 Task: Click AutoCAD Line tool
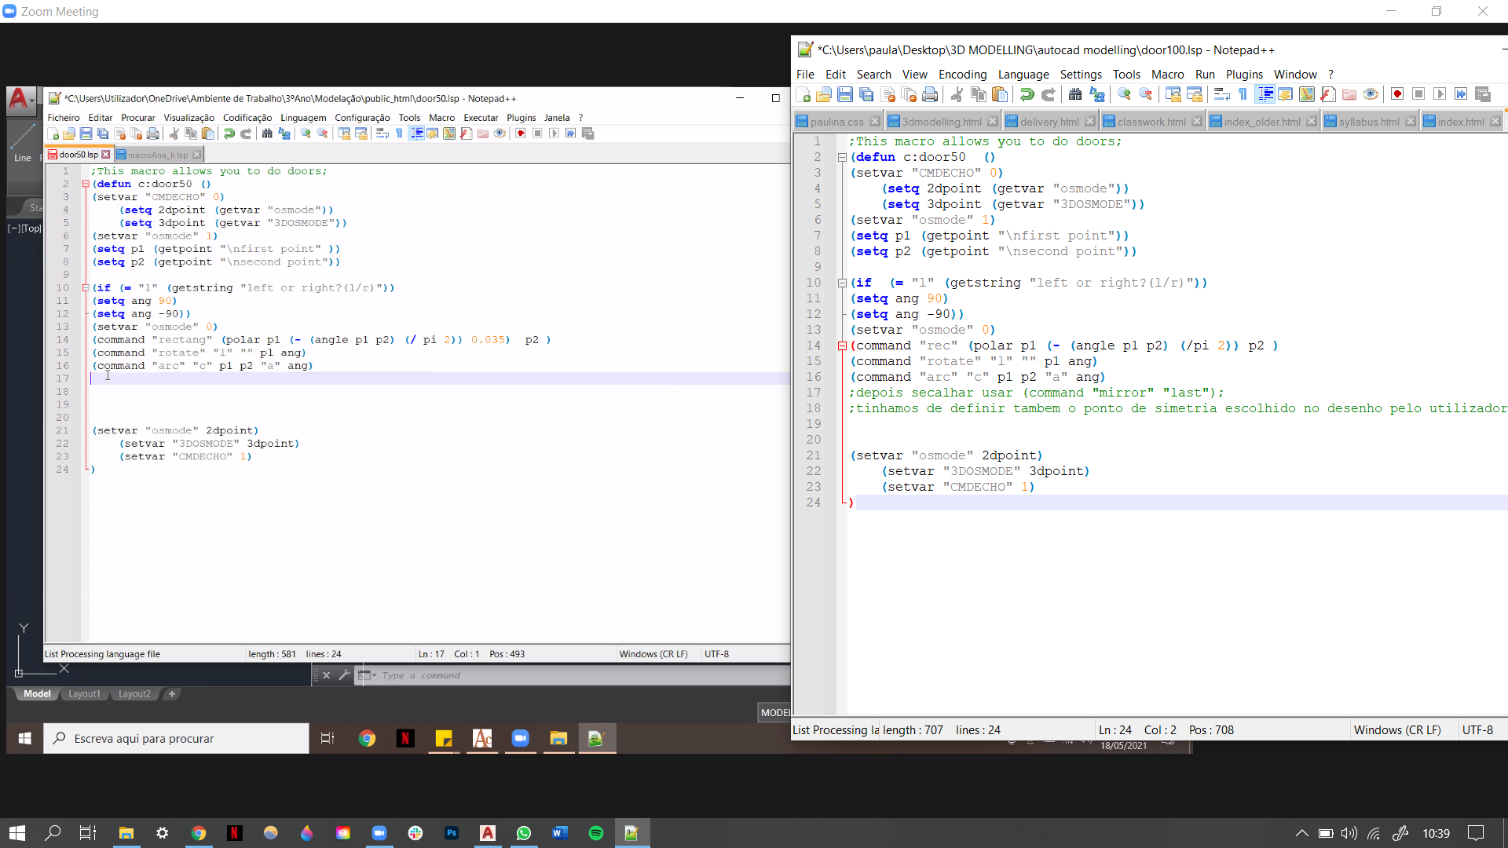pyautogui.click(x=23, y=142)
